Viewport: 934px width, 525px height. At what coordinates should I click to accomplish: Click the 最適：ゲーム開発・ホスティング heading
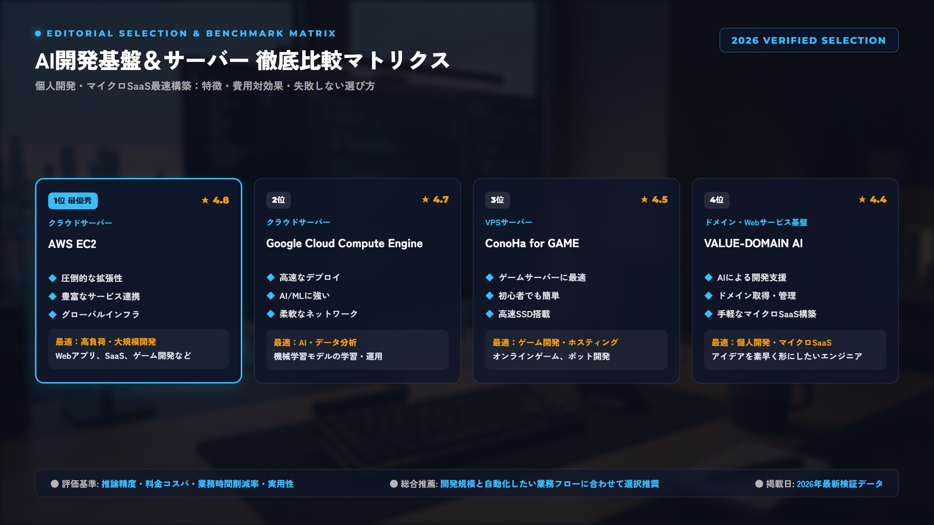click(x=555, y=343)
